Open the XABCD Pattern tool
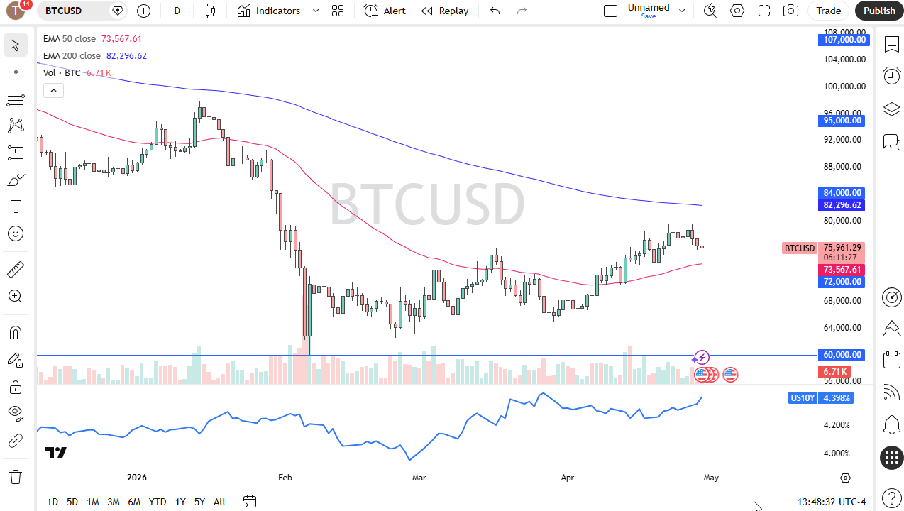 click(16, 125)
